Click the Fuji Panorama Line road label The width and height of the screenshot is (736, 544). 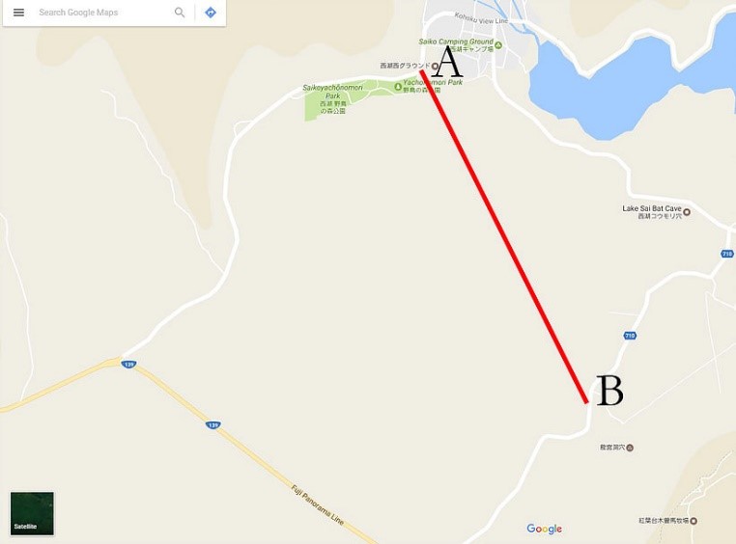pos(318,505)
